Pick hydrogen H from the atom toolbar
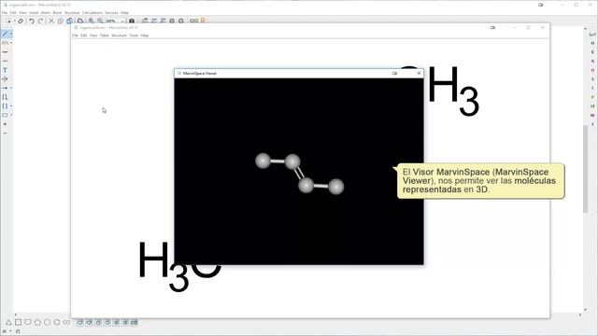Viewport: 598px width, 336px height. tap(592, 44)
